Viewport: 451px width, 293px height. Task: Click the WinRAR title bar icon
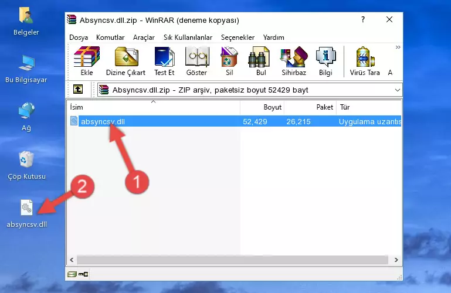coord(72,20)
